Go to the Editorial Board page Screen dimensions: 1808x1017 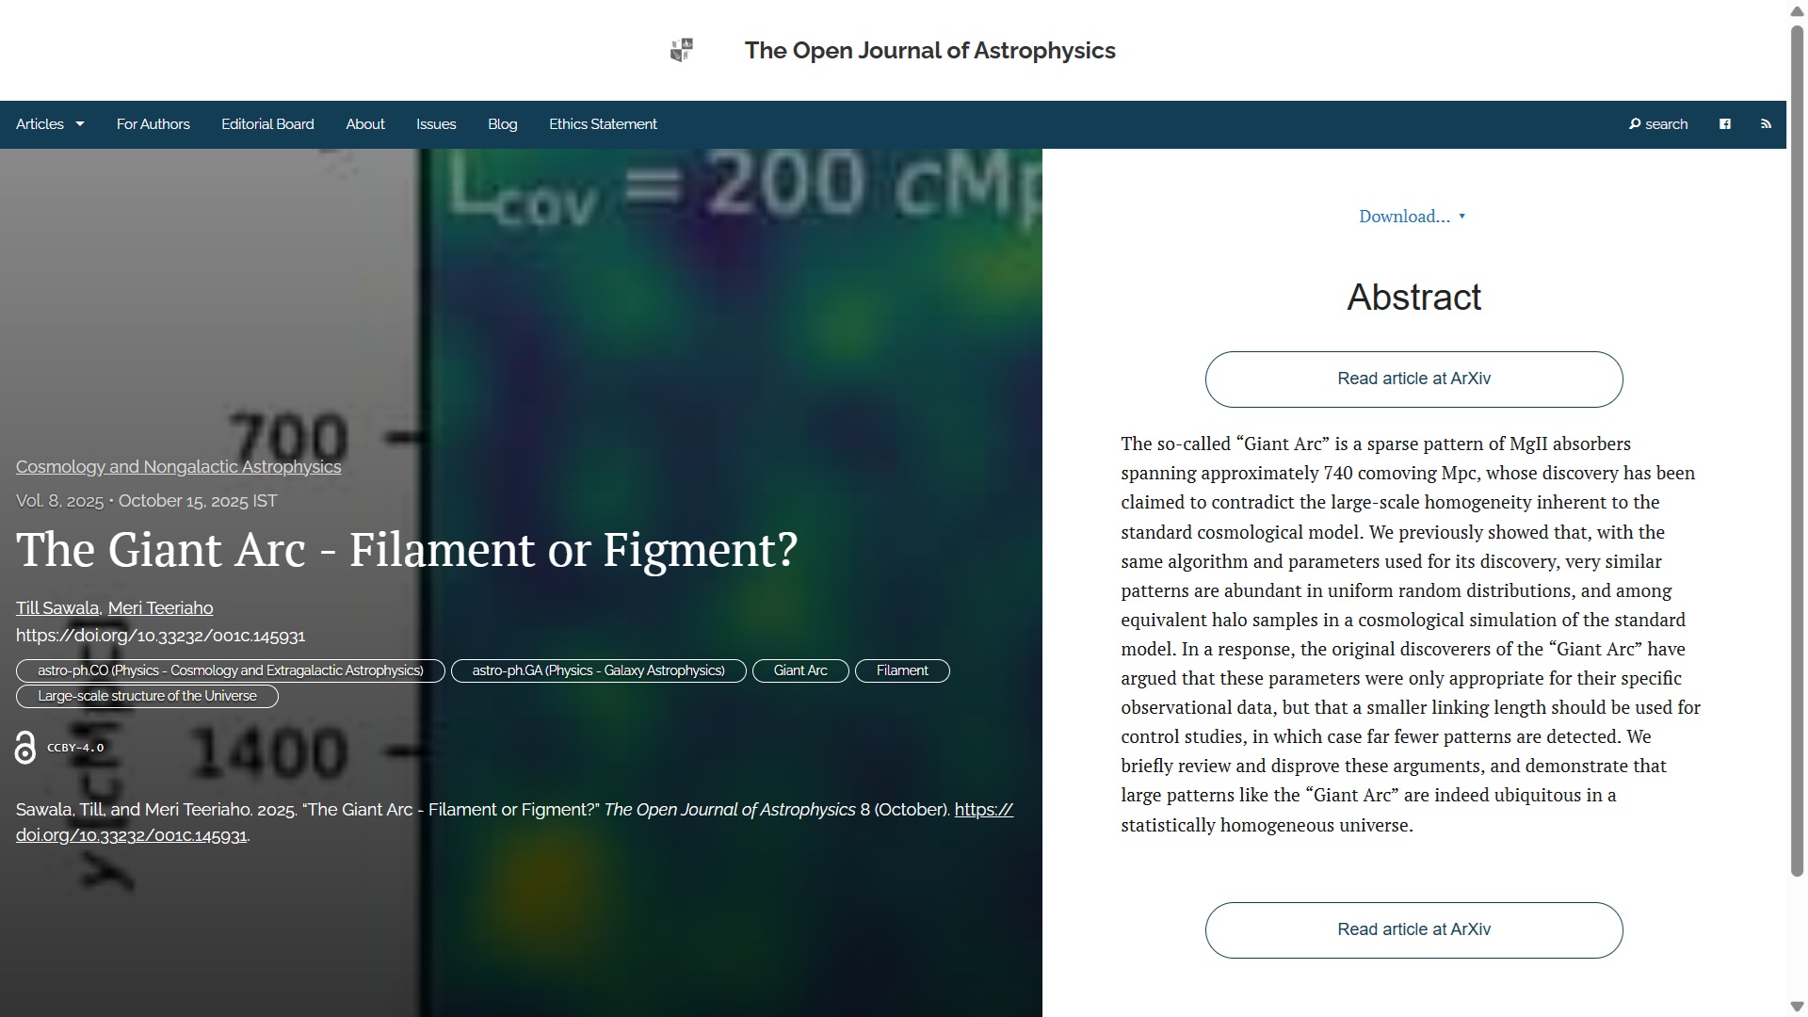[267, 124]
